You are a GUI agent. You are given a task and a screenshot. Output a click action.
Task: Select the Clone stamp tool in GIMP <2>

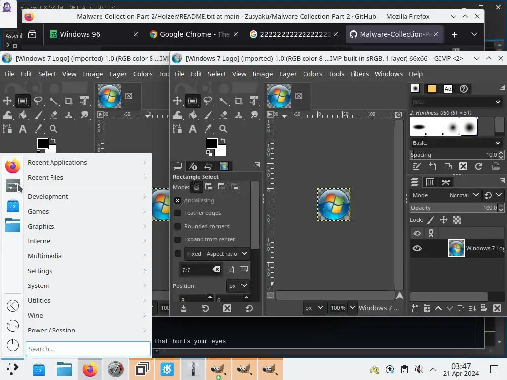pos(239,115)
